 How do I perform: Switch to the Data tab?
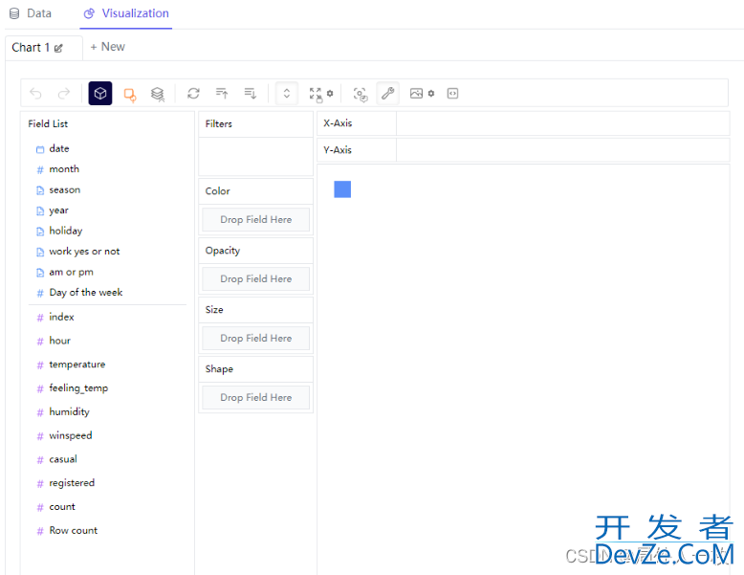tap(31, 13)
